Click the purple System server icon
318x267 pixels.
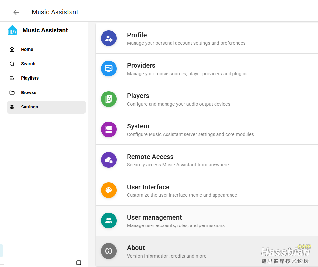[x=109, y=129]
